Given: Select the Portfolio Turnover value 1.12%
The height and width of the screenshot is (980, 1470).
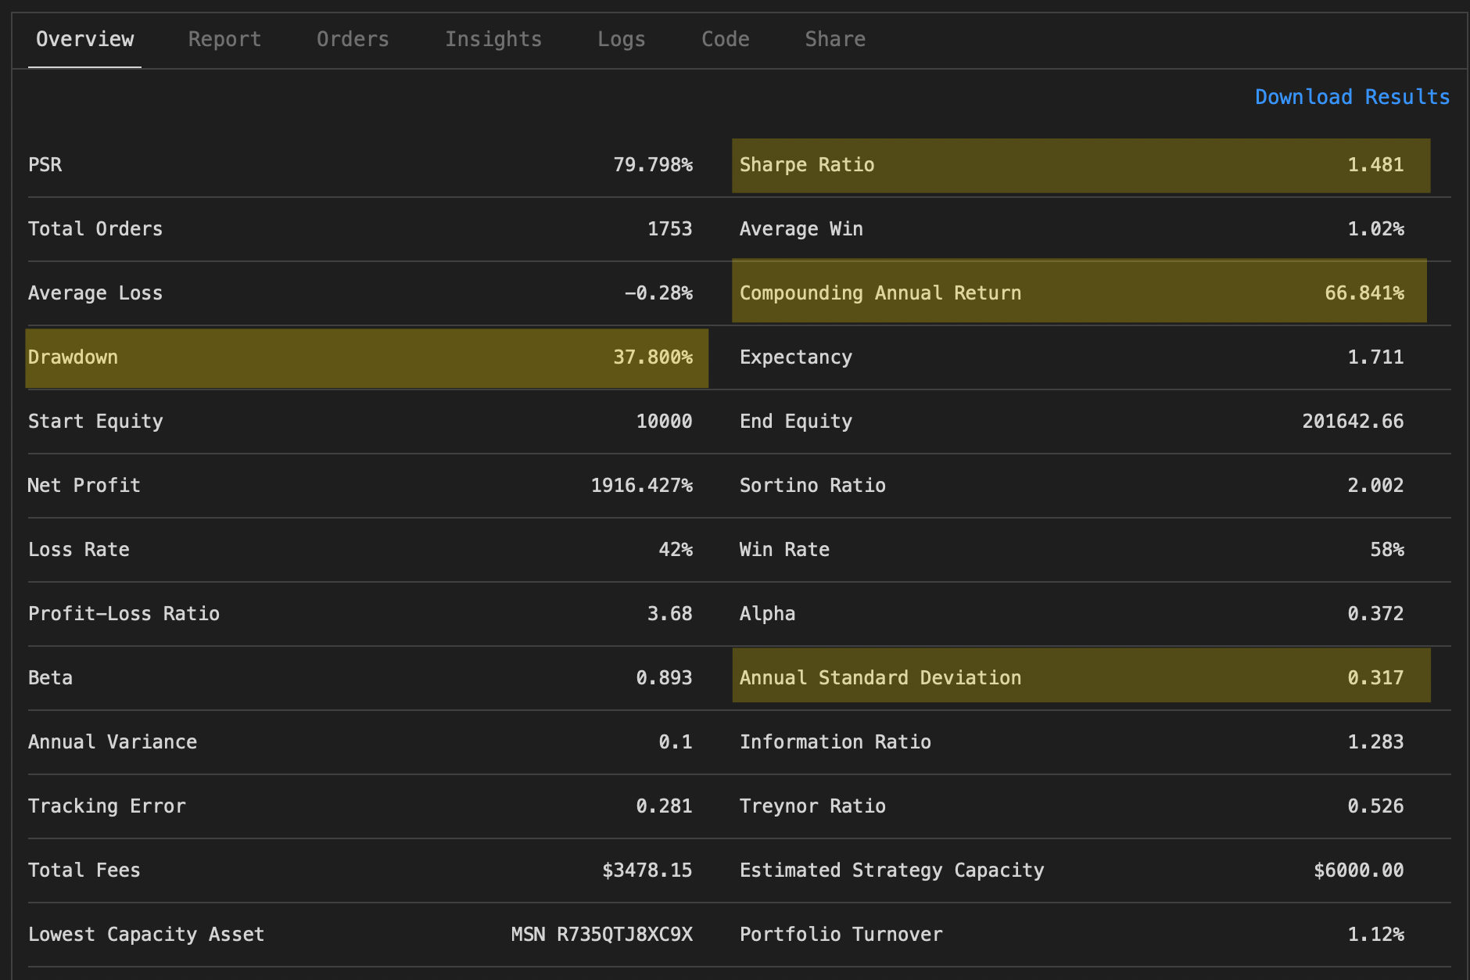Looking at the screenshot, I should pos(1375,935).
